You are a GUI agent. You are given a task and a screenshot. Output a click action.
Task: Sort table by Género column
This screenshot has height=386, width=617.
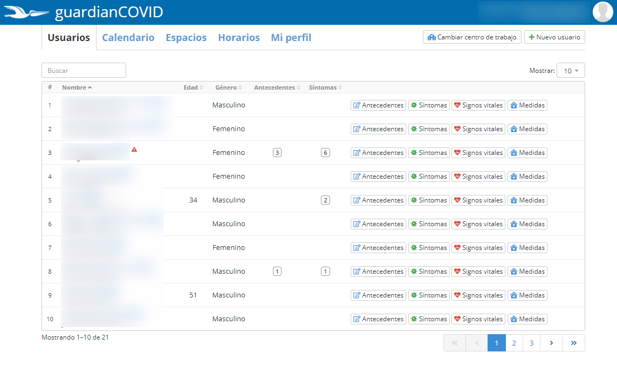(229, 87)
